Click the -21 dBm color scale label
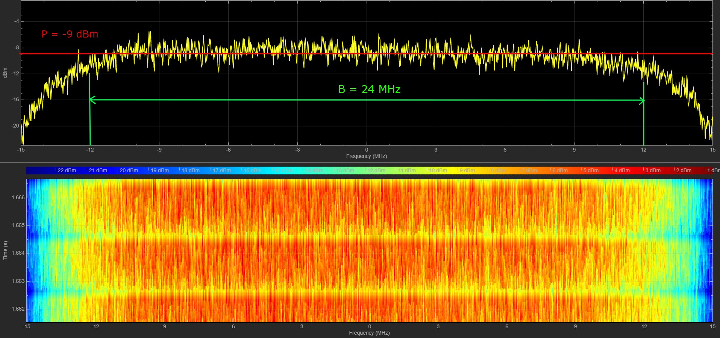 click(97, 170)
